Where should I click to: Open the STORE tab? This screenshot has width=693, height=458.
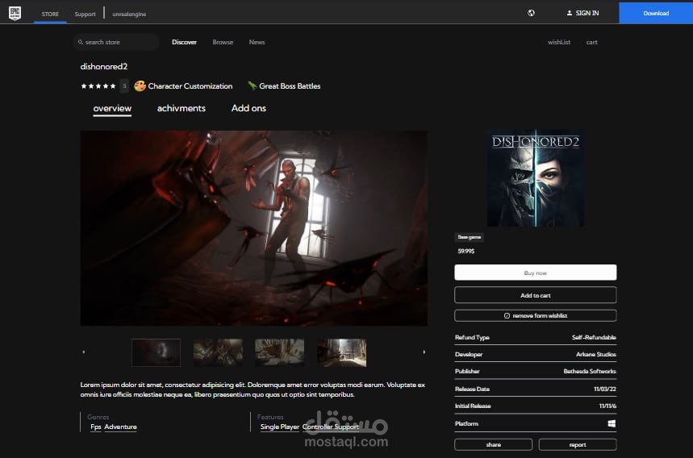coord(50,15)
